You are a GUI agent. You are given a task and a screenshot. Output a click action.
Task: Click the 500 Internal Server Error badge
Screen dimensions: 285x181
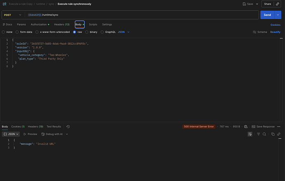click(199, 126)
